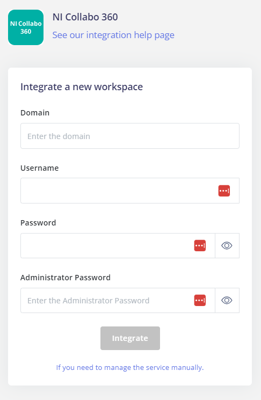Image resolution: width=261 pixels, height=400 pixels.
Task: Open the password manager icon in Username field
Action: click(224, 191)
